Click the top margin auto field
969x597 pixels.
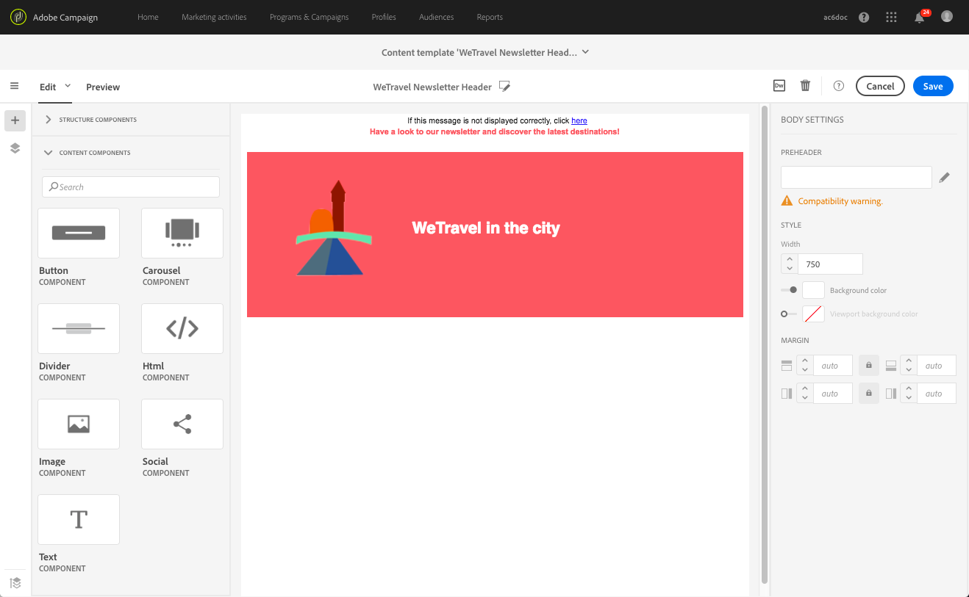tap(833, 365)
